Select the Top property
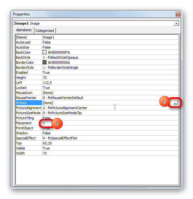Image resolution: width=193 pixels, height=199 pixels. (x=29, y=143)
